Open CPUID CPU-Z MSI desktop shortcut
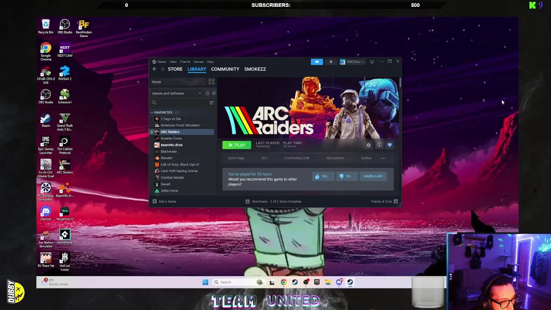 46,75
